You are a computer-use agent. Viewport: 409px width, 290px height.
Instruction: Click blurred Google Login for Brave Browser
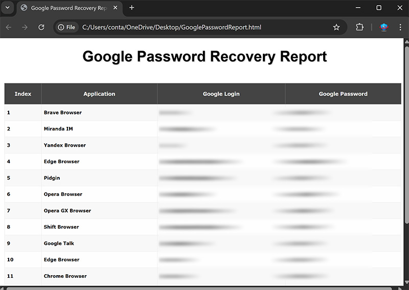pos(175,113)
